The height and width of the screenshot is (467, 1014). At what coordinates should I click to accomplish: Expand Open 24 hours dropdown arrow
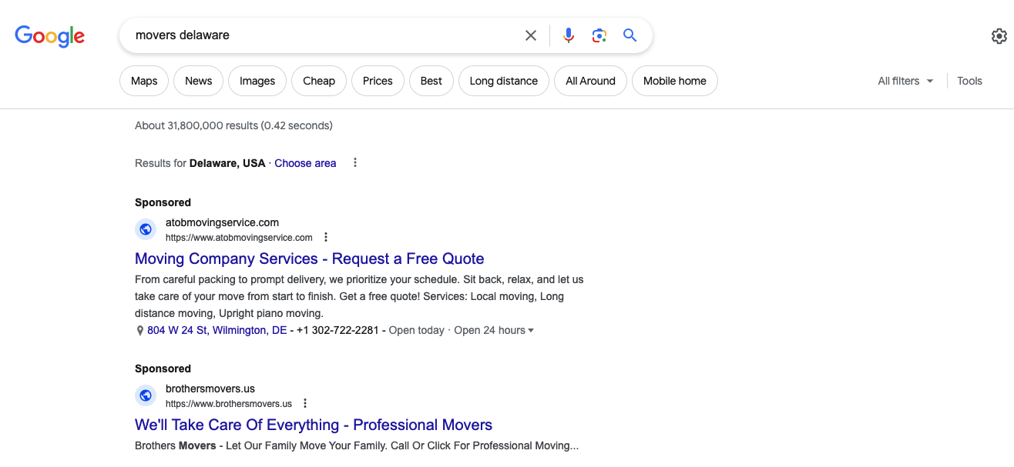point(531,331)
